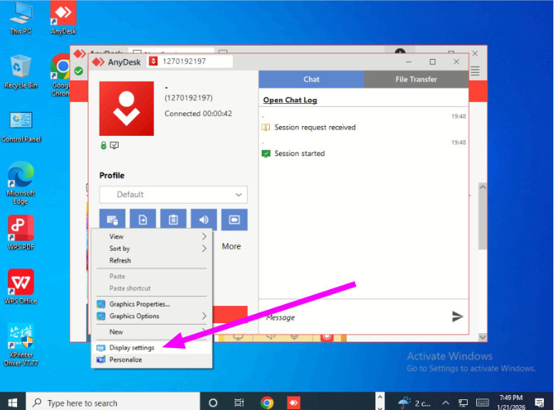The width and height of the screenshot is (556, 410).
Task: Open View submenu in context menu
Action: (x=152, y=236)
